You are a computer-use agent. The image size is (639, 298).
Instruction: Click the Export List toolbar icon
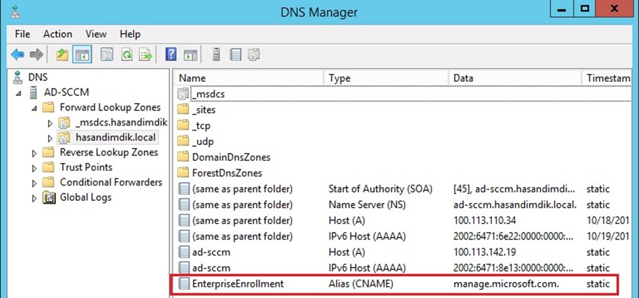[x=146, y=54]
